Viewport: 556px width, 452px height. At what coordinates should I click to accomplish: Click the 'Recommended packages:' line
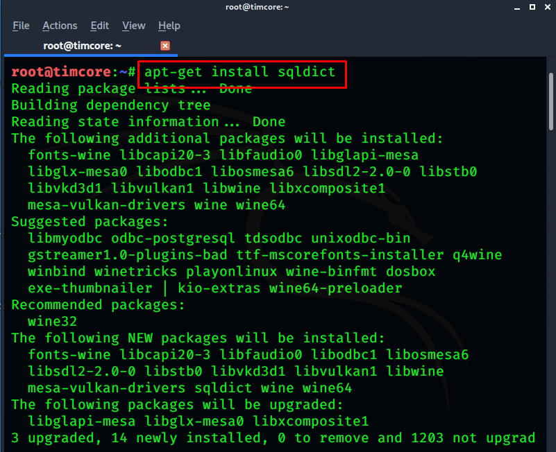point(99,305)
